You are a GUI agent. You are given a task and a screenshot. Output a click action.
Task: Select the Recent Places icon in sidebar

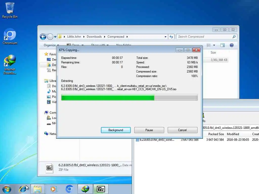pos(49,70)
